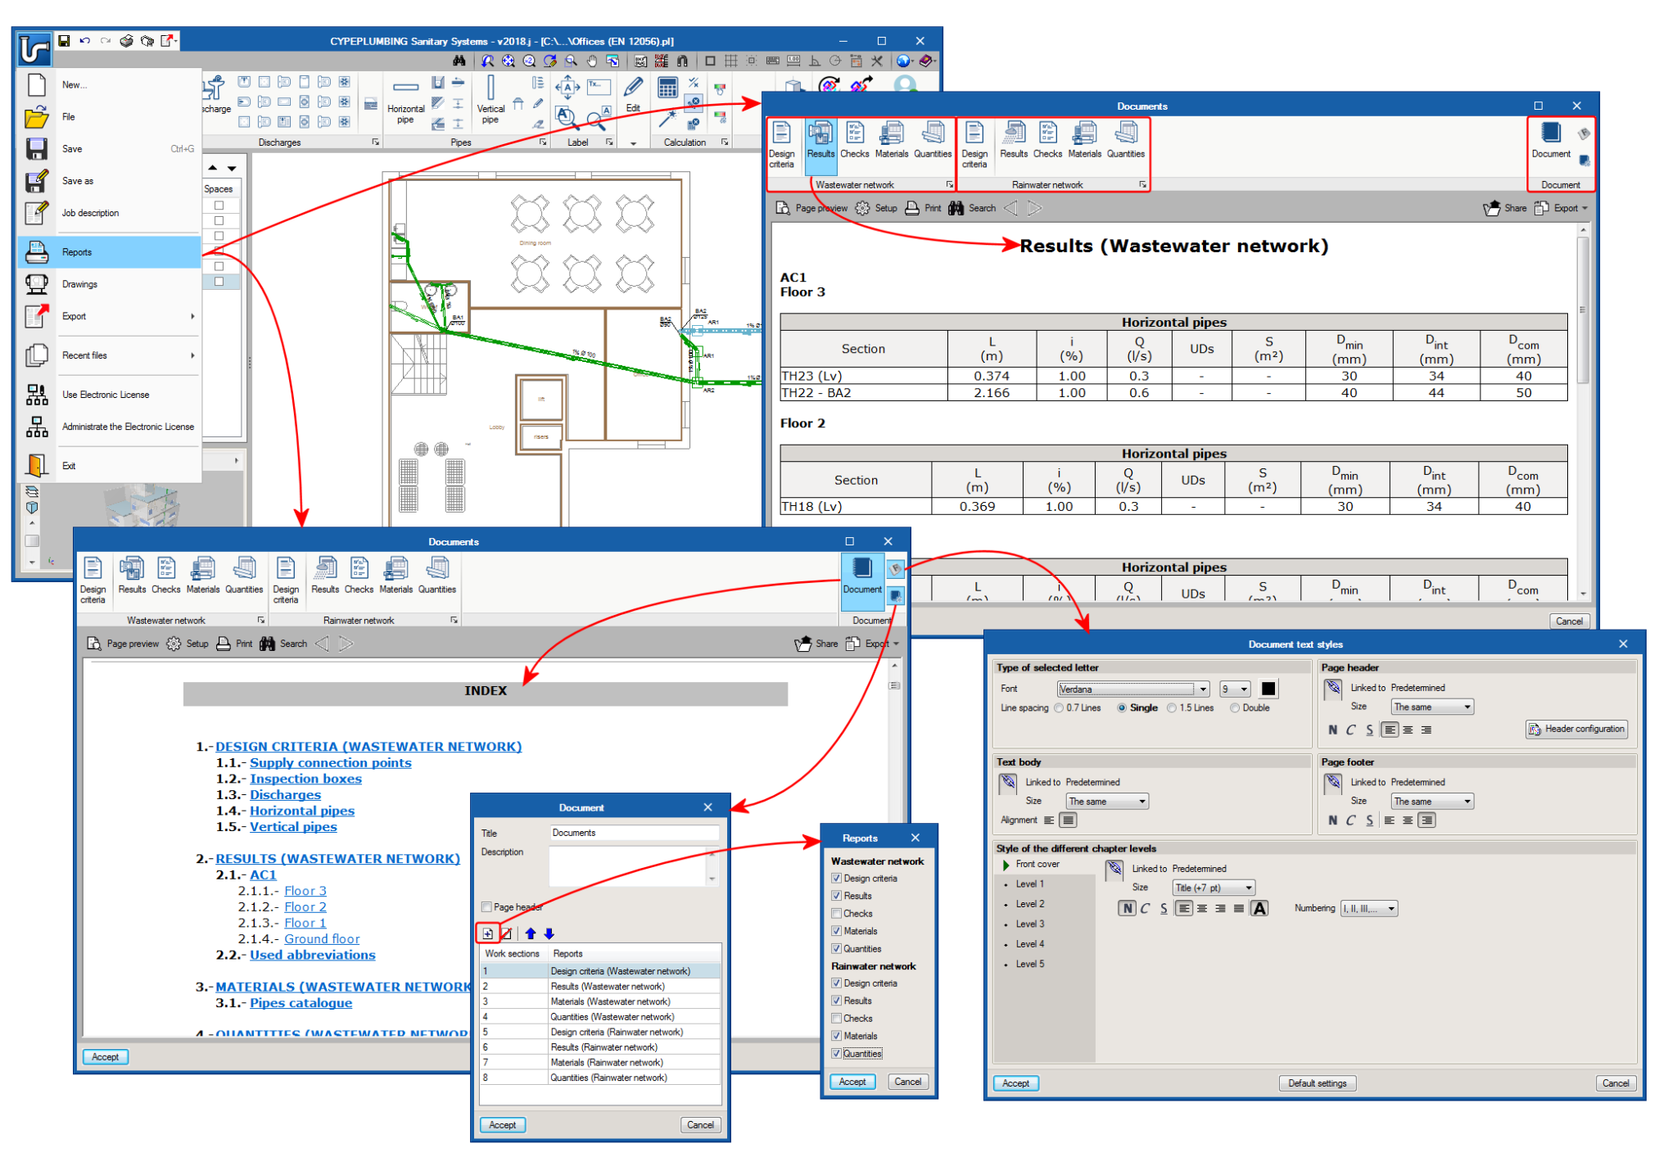The image size is (1677, 1157).
Task: Click Default settings button
Action: click(x=1317, y=1083)
